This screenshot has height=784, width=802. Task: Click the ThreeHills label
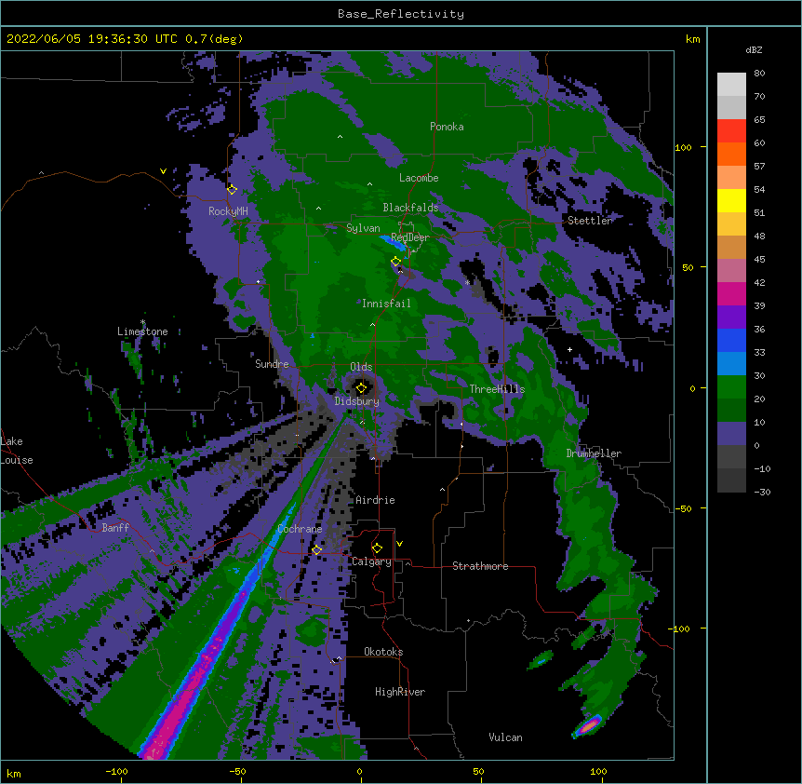click(x=497, y=389)
